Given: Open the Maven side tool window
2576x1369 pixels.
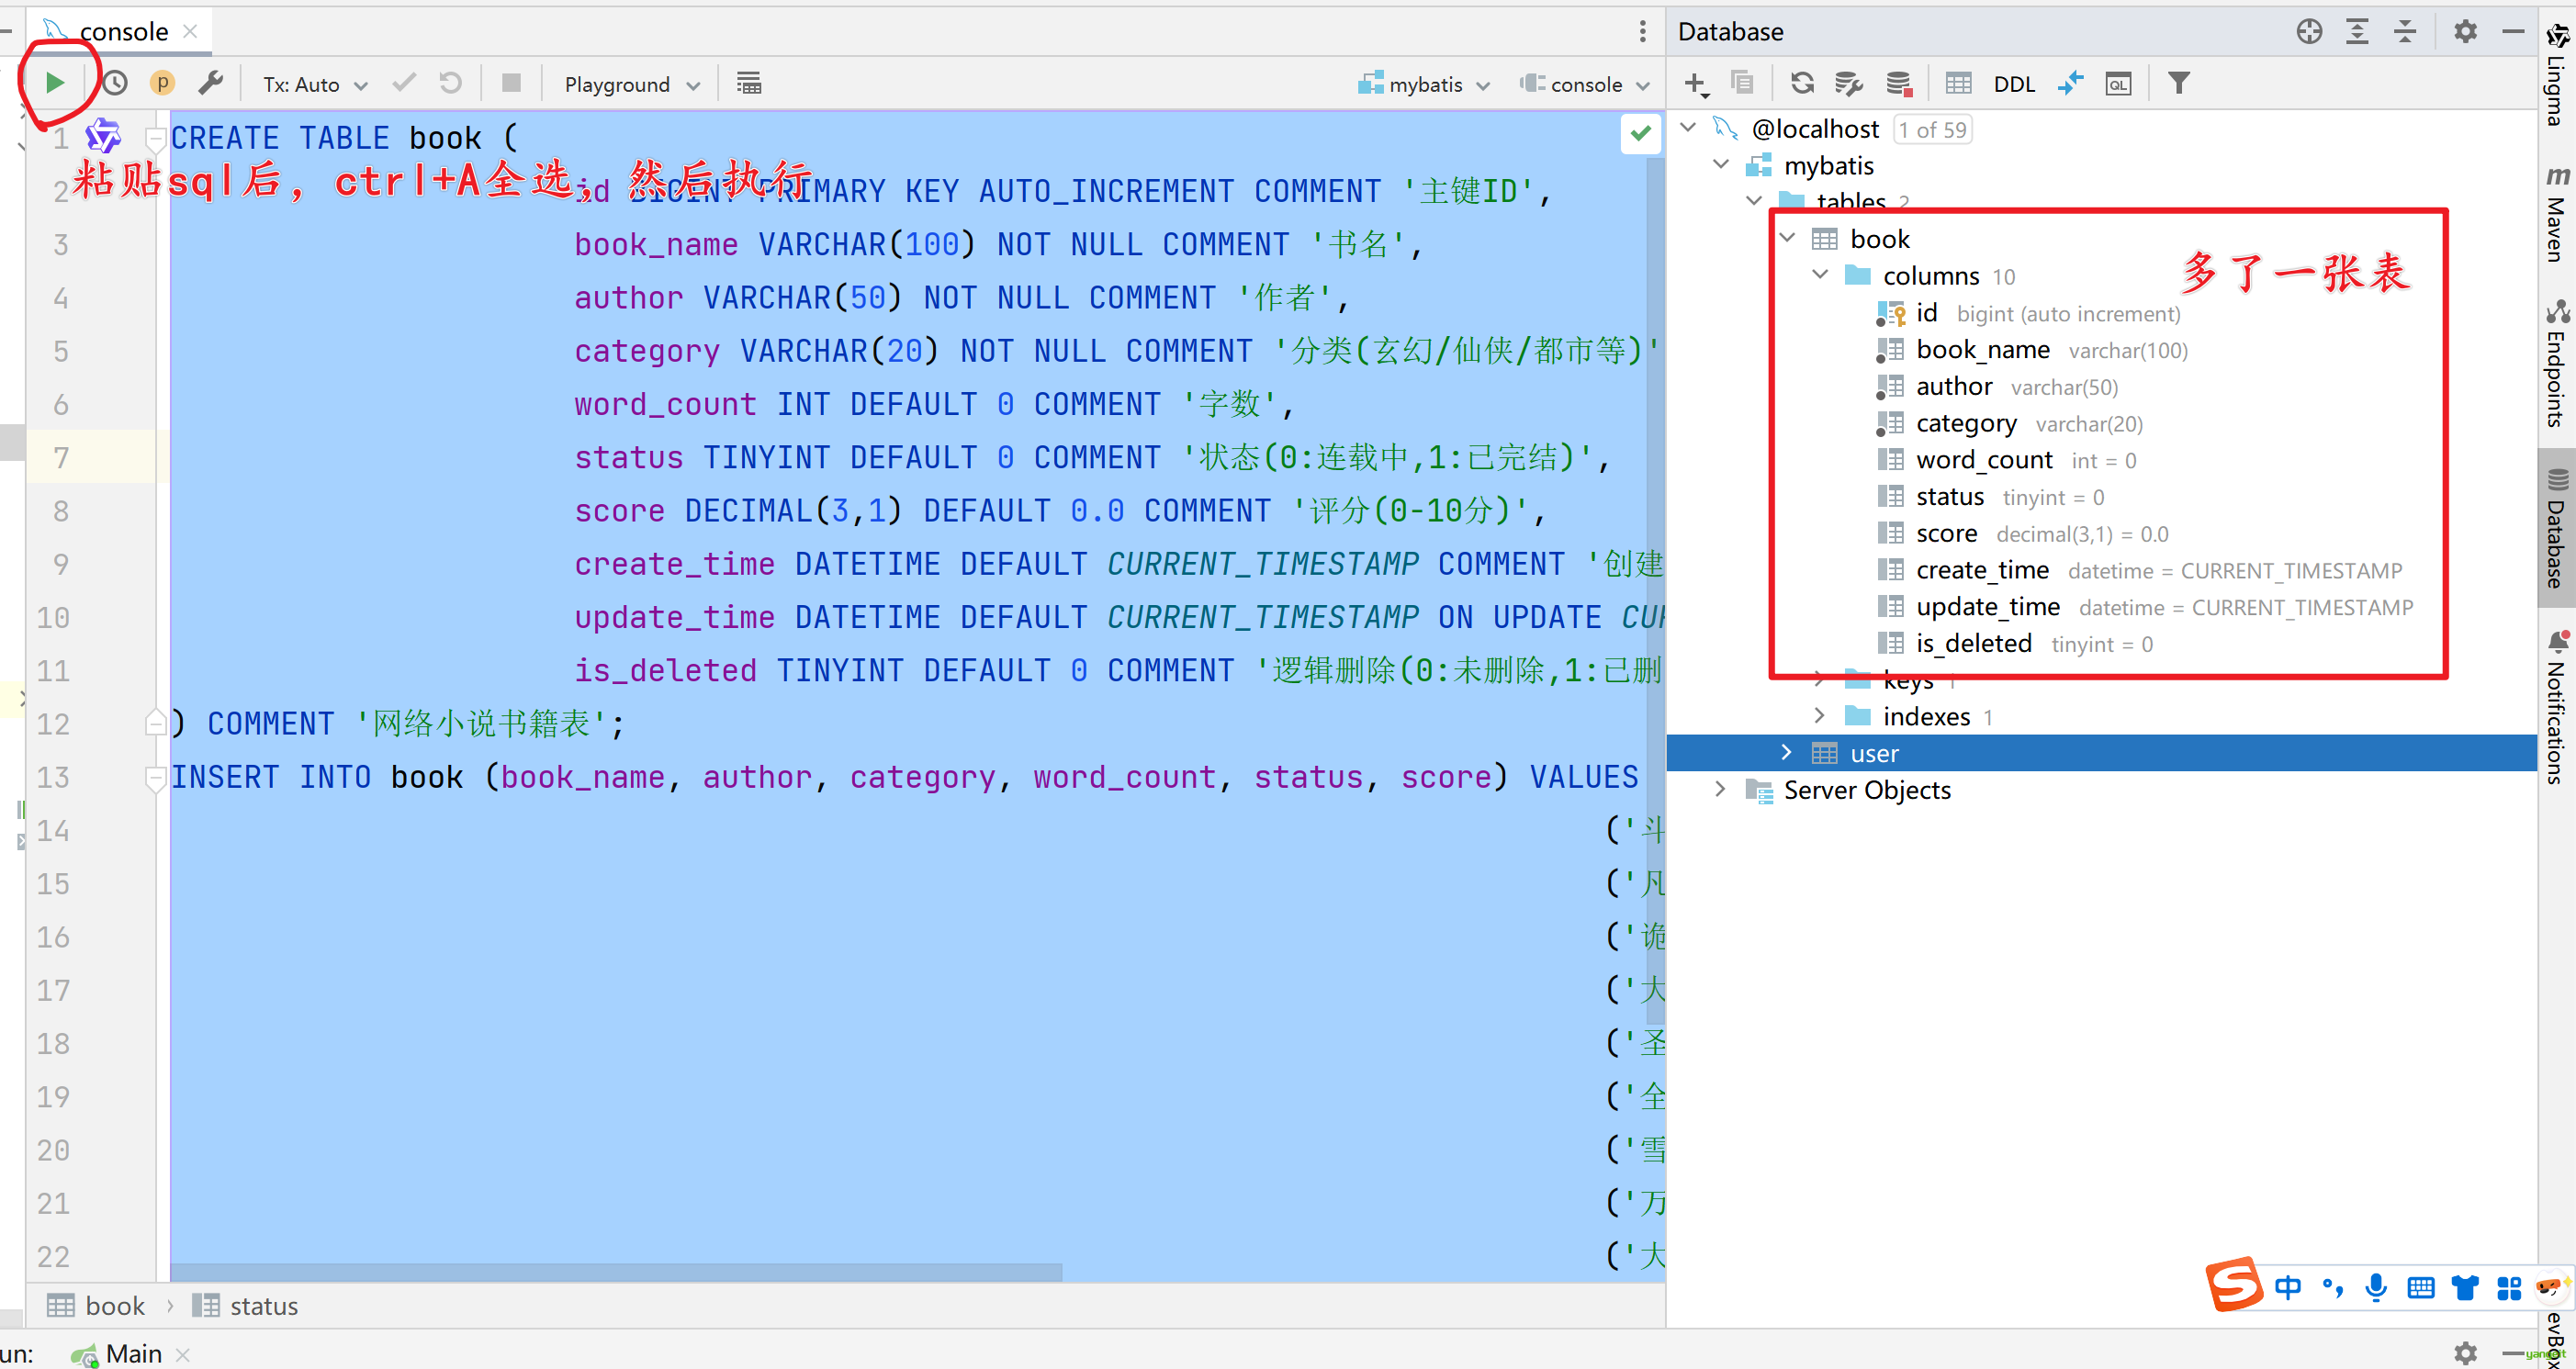Looking at the screenshot, I should [2557, 215].
